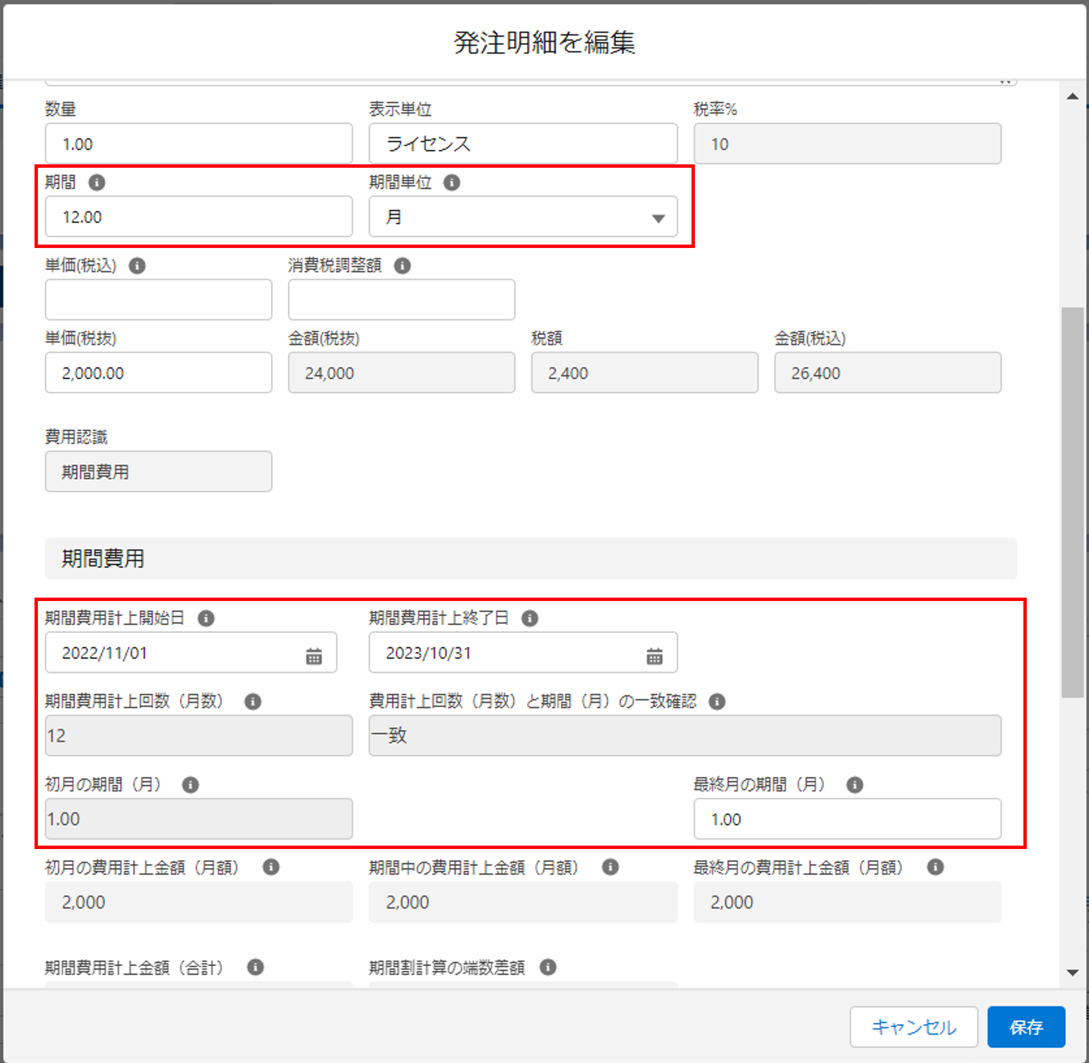The image size is (1089, 1063).
Task: Open calendar picker for 期間費用計上終了日
Action: [654, 656]
